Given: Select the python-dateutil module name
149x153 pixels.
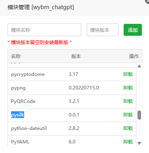Looking at the screenshot, I should tap(29, 128).
